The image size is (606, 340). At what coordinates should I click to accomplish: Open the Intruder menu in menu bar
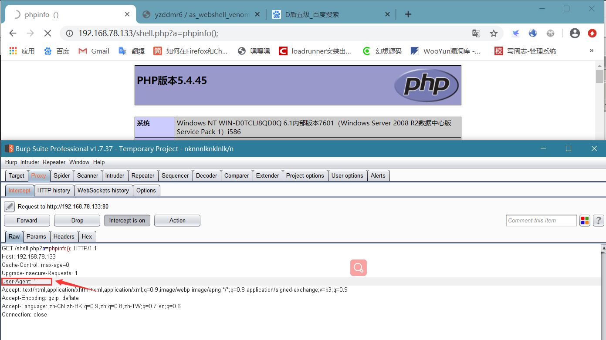[x=30, y=162]
